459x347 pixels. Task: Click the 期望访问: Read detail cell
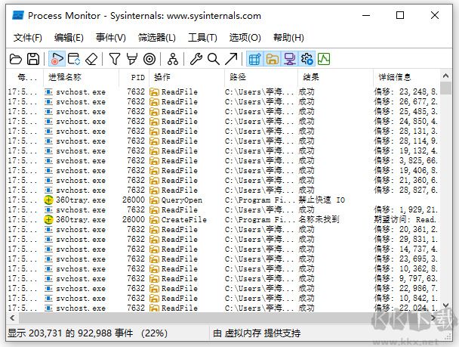tap(405, 219)
